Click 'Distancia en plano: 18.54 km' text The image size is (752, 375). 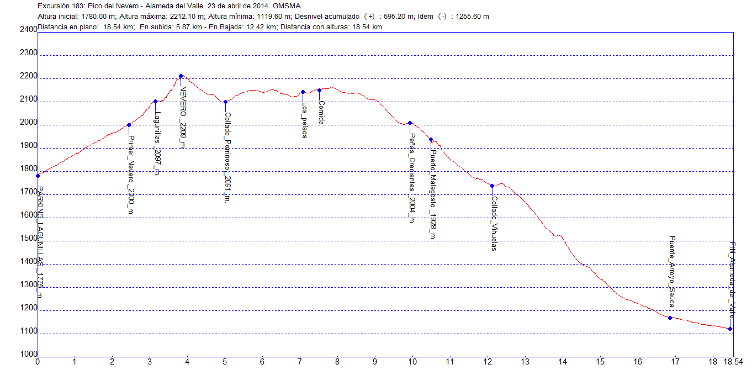86,27
